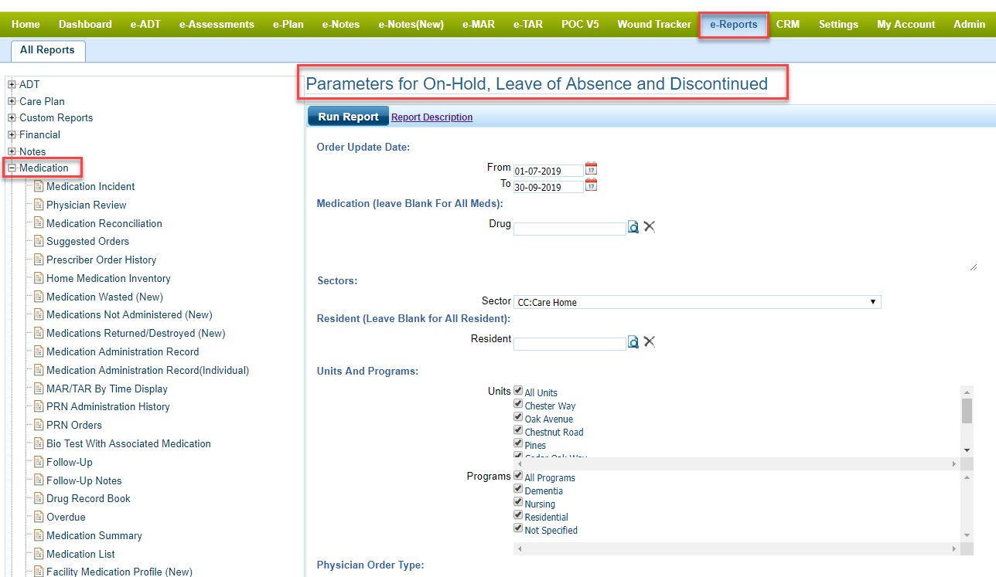Open the Home menu
This screenshot has height=577, width=996.
26,24
